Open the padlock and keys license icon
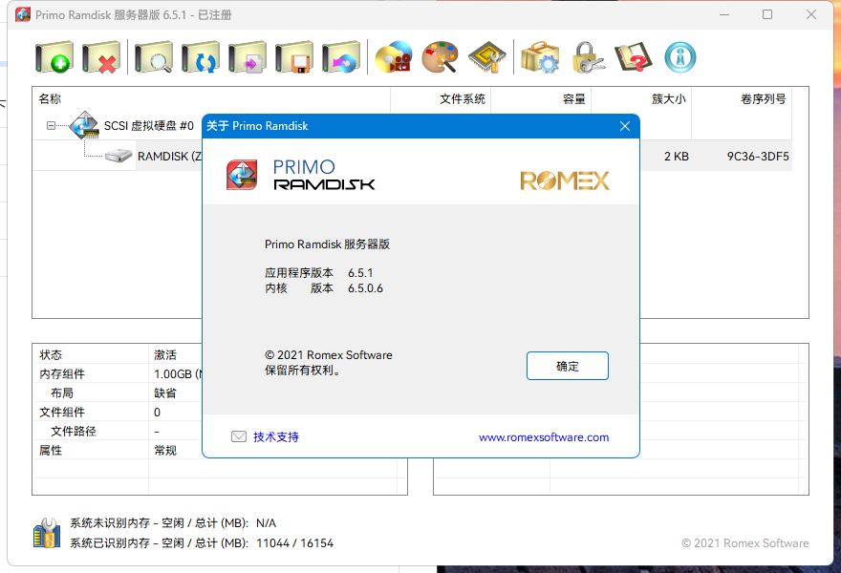This screenshot has width=841, height=573. 587,56
